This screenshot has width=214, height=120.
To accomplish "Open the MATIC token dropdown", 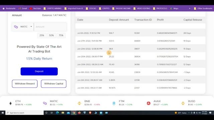I will coord(23,27).
